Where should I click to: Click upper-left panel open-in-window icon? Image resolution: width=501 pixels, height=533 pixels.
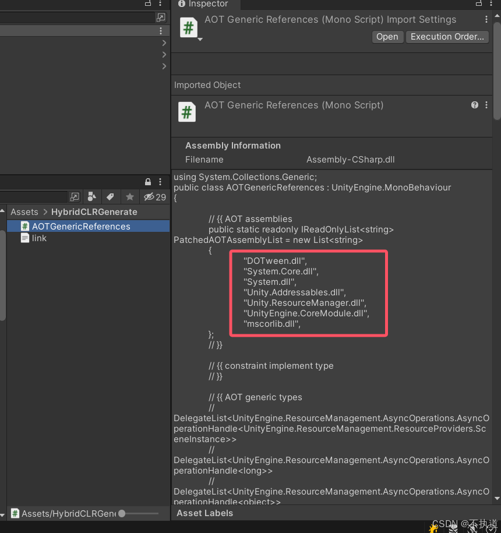[160, 17]
